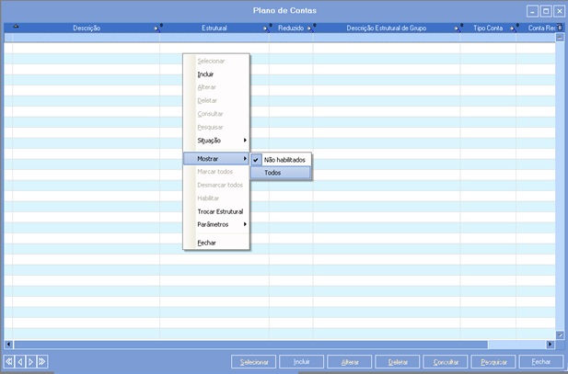The height and width of the screenshot is (374, 568).
Task: Click the grid options icon at top-right of header
Action: pyautogui.click(x=560, y=28)
